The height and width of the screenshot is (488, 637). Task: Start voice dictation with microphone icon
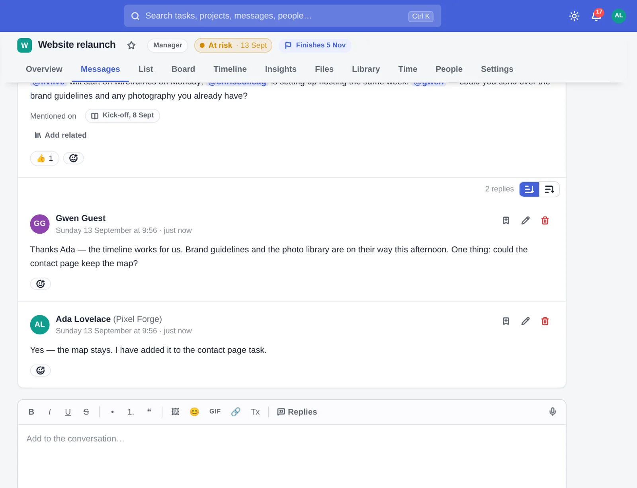pos(553,412)
